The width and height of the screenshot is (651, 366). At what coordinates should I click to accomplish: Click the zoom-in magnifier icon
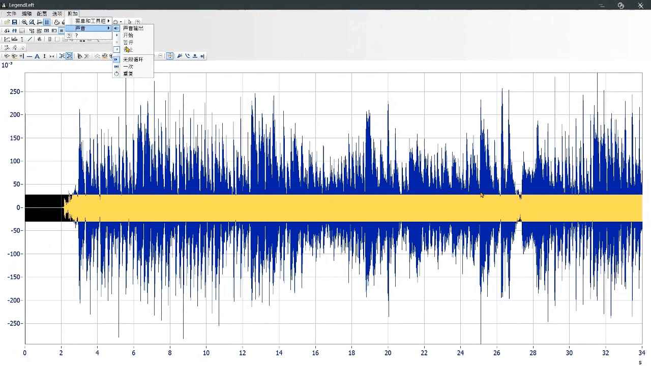click(x=24, y=22)
